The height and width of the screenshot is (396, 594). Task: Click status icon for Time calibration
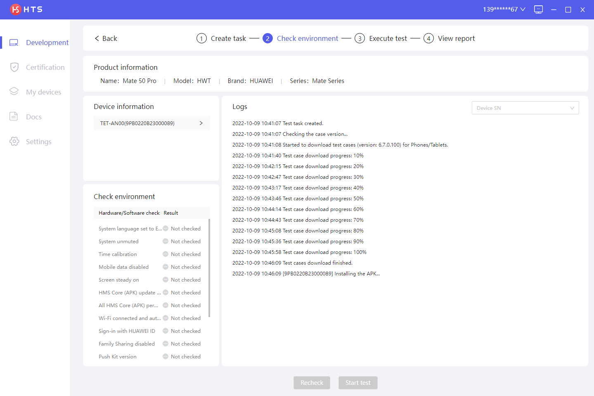(166, 254)
